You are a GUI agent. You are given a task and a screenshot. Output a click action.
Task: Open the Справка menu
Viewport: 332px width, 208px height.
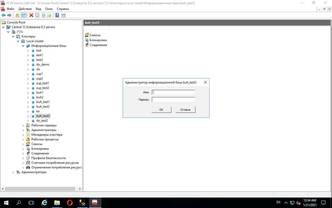[63, 9]
